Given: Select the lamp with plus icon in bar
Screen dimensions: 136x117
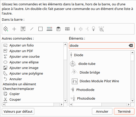Looking at the screenshot, I should tap(6, 29).
